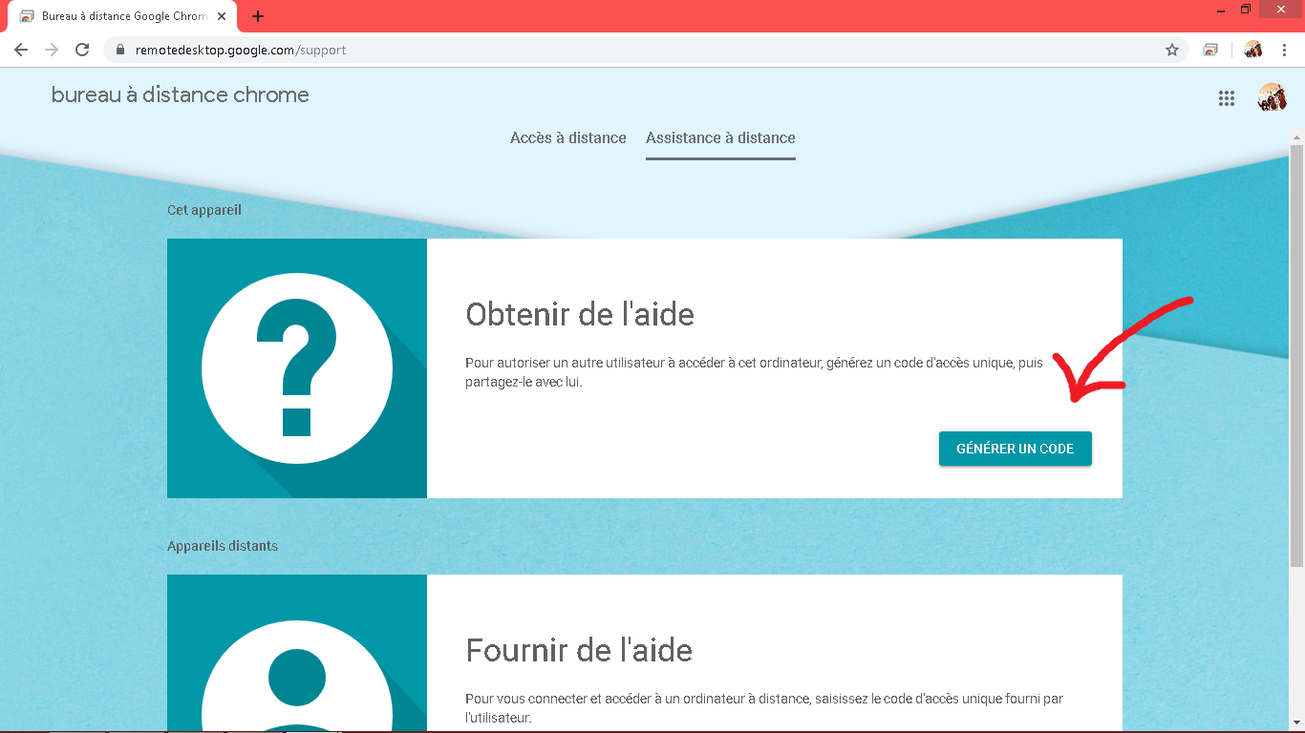Close the Chrome window
The height and width of the screenshot is (733, 1305).
point(1281,9)
